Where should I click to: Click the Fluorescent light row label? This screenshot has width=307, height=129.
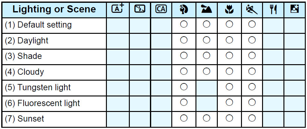pos(42,103)
